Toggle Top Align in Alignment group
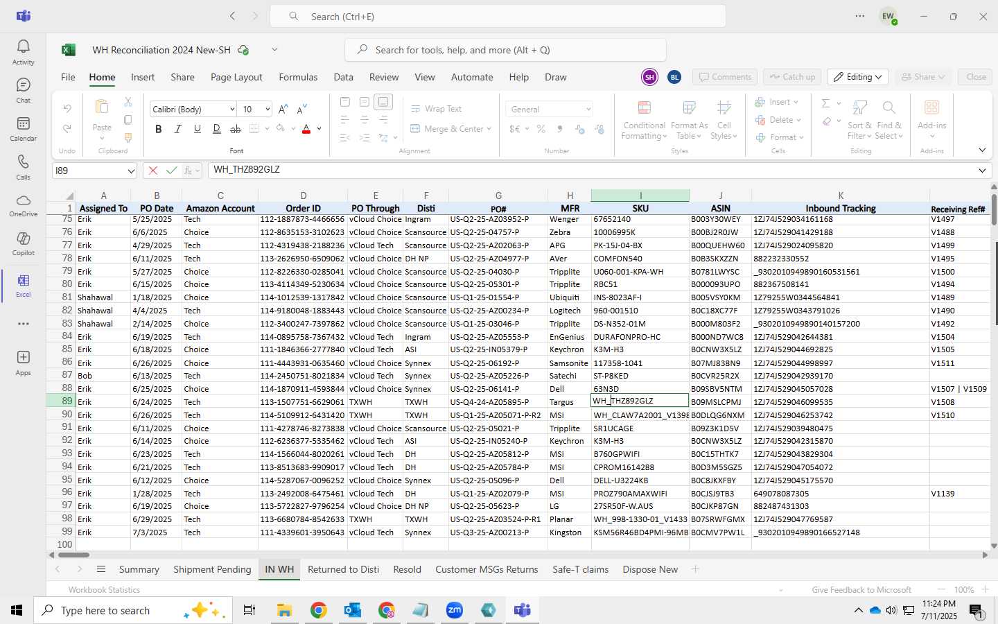Image resolution: width=998 pixels, height=624 pixels. pyautogui.click(x=345, y=102)
